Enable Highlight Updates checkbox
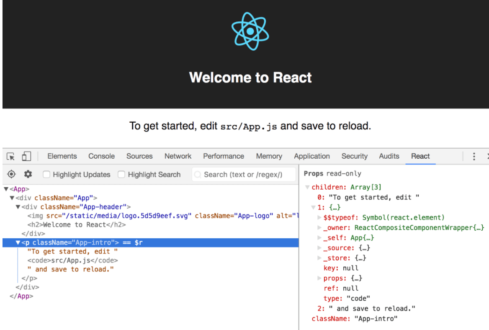The width and height of the screenshot is (489, 330). pos(46,174)
